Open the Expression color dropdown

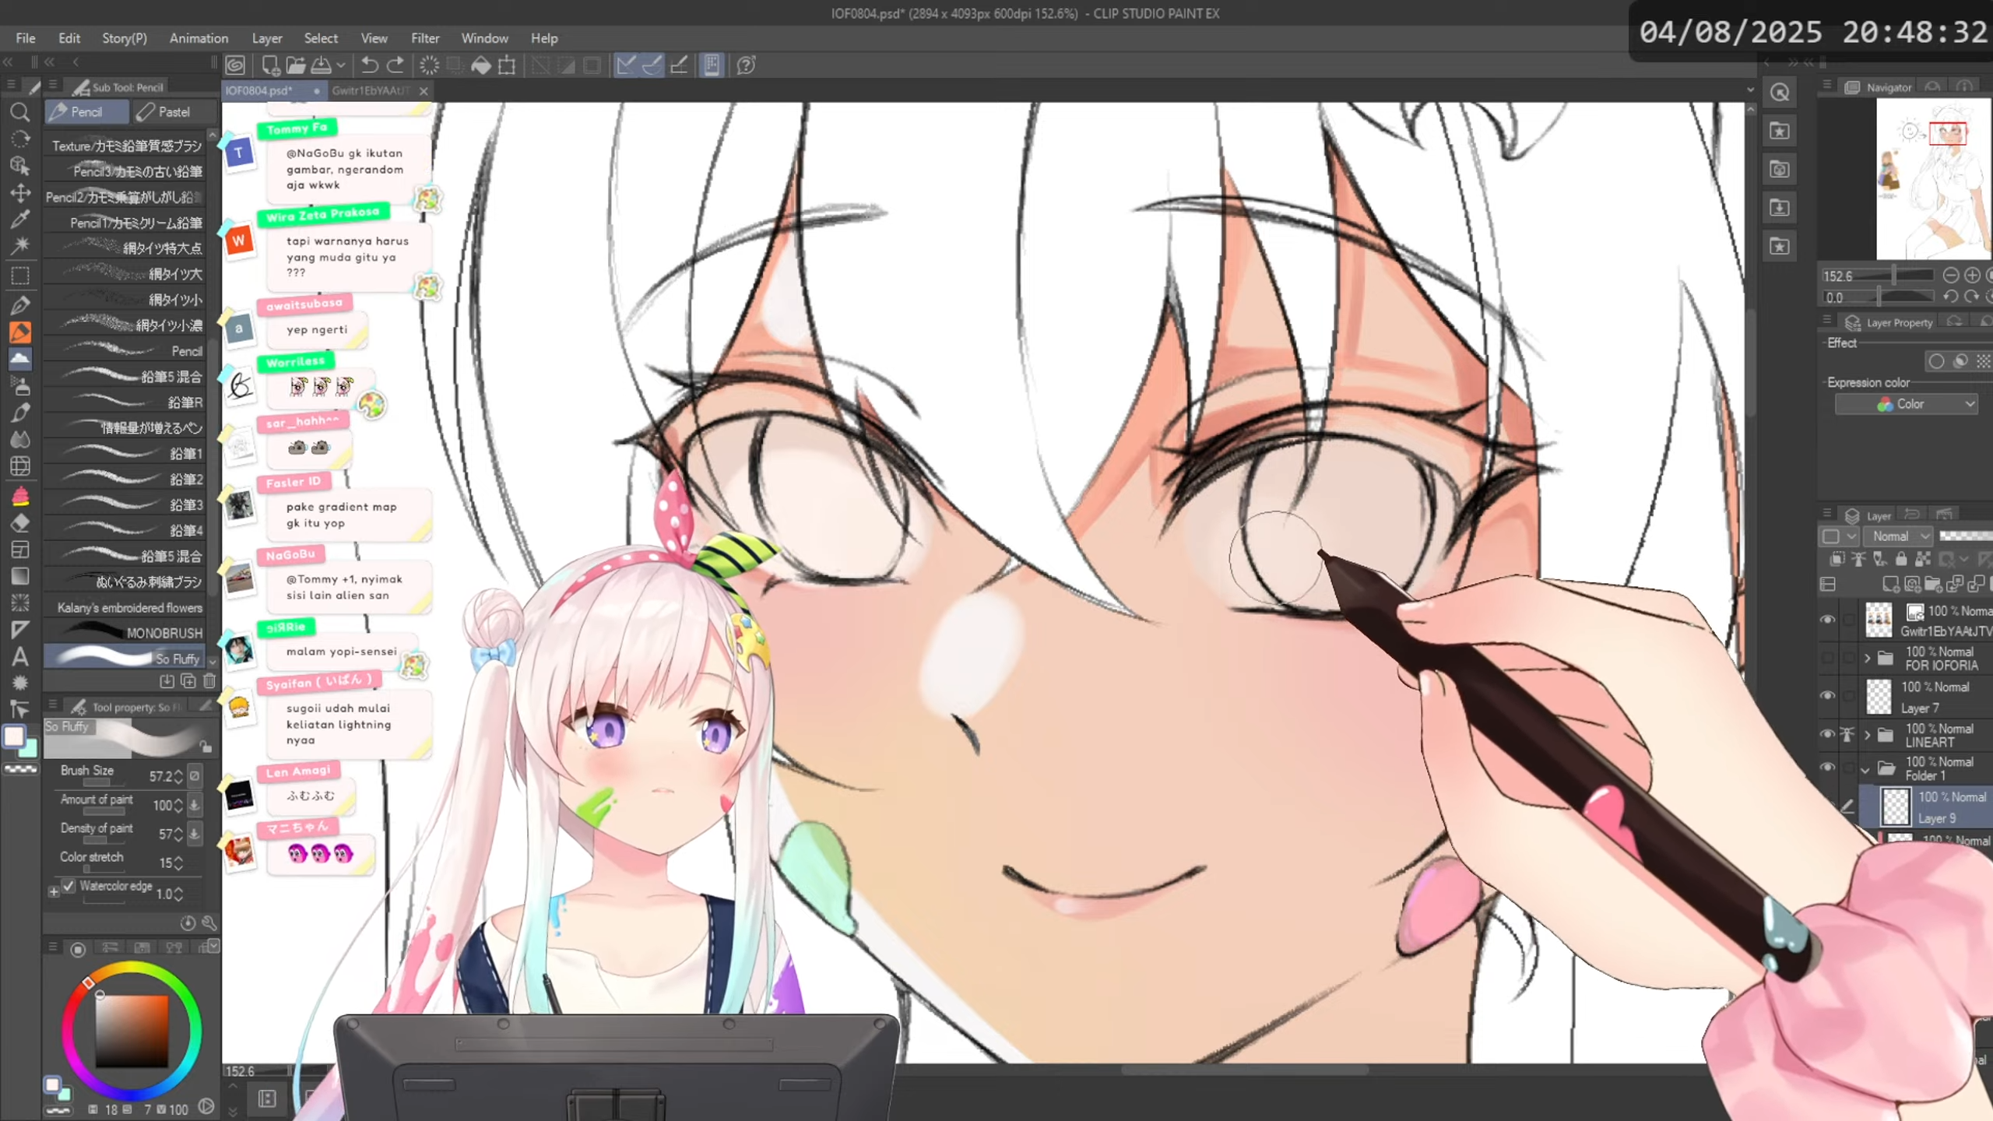pos(1907,404)
